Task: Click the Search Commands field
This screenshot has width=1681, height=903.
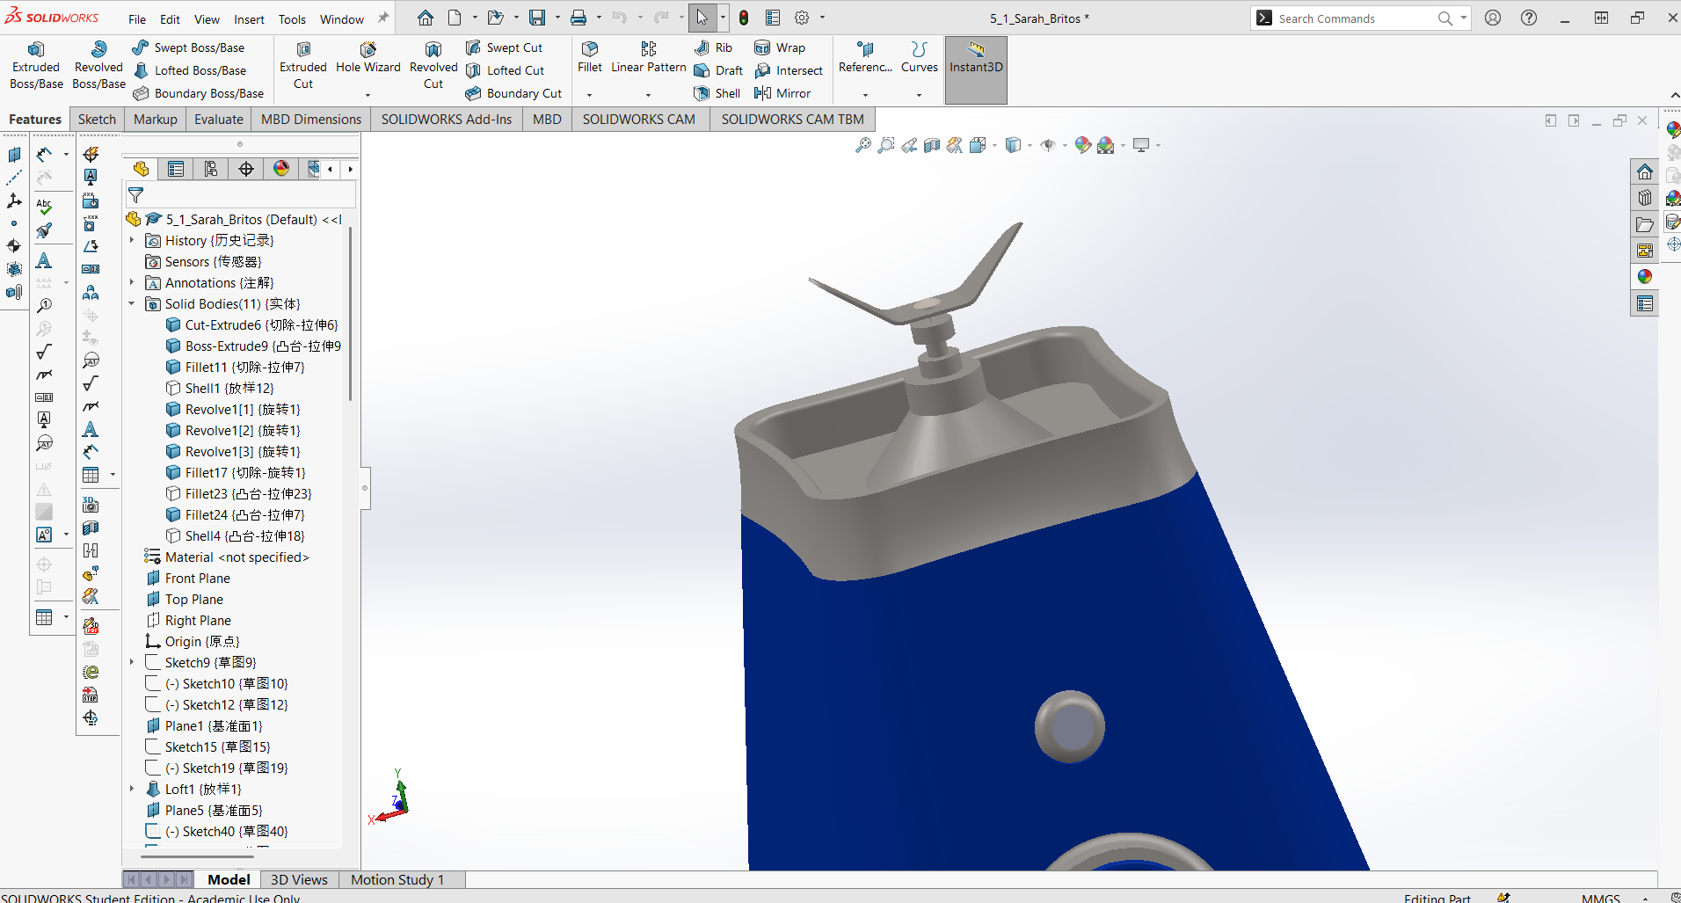Action: click(1354, 18)
